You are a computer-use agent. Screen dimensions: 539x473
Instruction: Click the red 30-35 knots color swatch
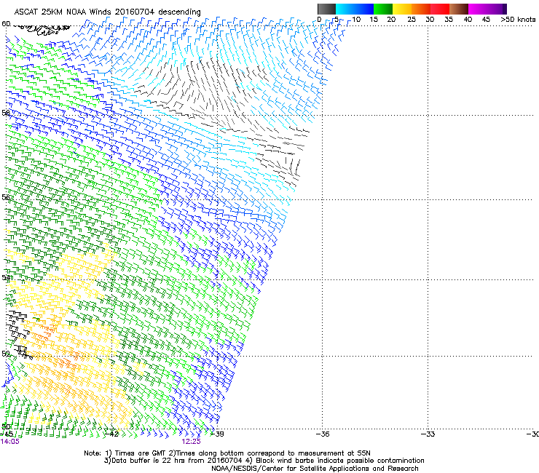click(x=440, y=9)
